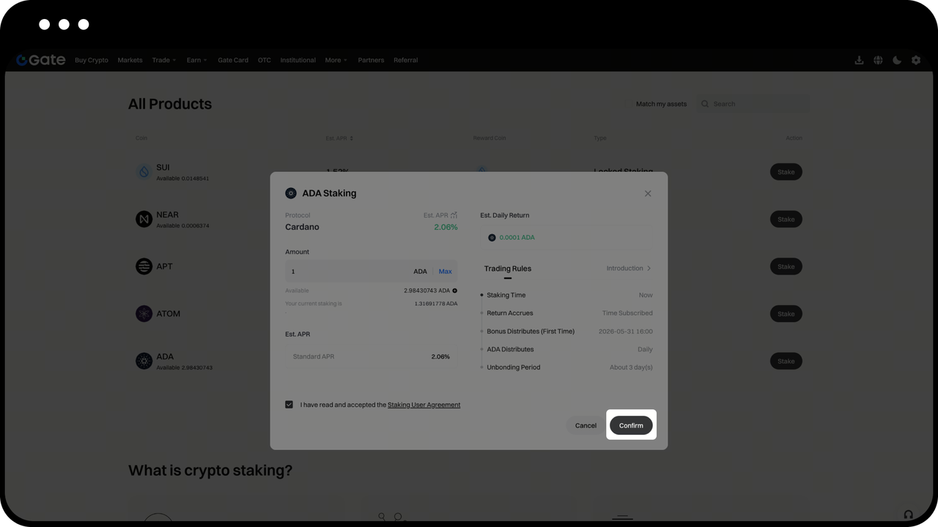Click the search magnifier icon
The height and width of the screenshot is (527, 938).
tap(705, 104)
